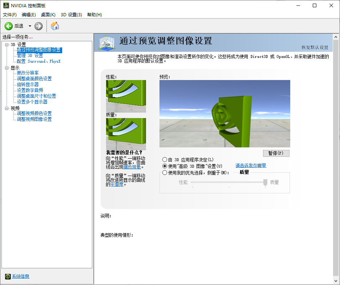Open 调整桌面颜色设置 task
Image resolution: width=340 pixels, height=285 pixels.
[x=34, y=79]
